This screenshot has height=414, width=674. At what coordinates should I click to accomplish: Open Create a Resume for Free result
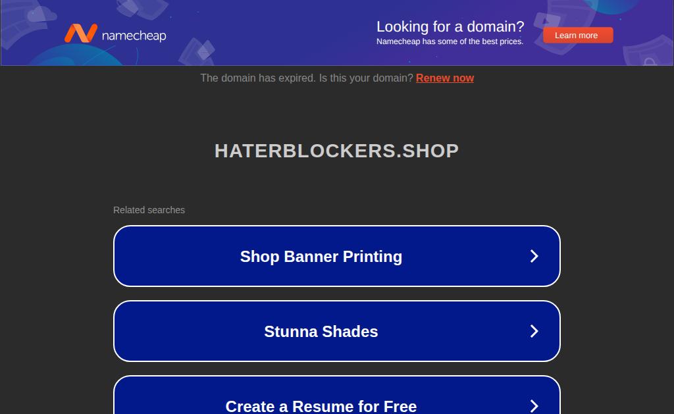pos(337,396)
